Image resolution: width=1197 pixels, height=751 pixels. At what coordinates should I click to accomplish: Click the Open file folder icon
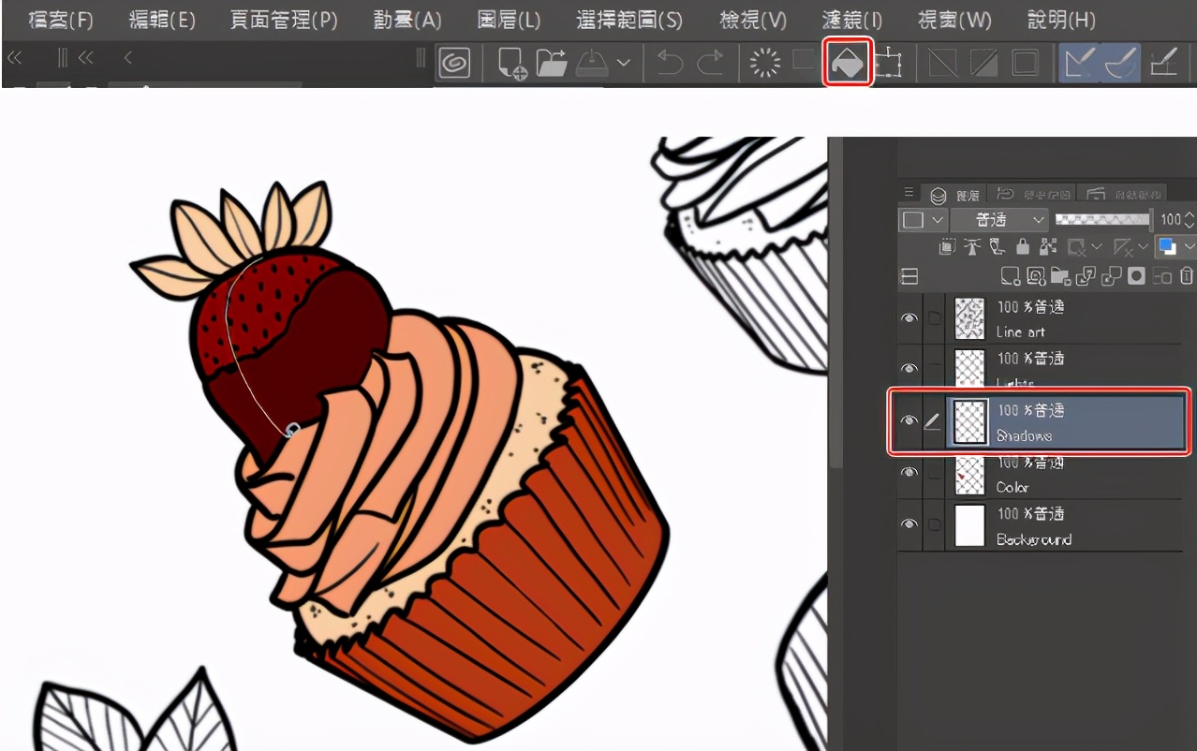[x=552, y=63]
